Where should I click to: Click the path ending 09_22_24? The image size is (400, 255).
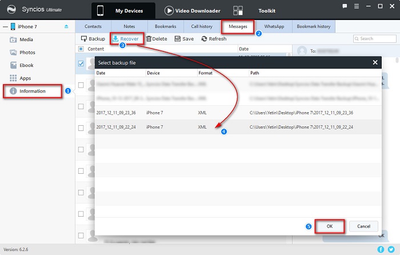point(301,127)
